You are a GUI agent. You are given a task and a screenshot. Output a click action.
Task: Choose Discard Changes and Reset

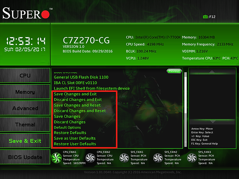click(x=80, y=111)
